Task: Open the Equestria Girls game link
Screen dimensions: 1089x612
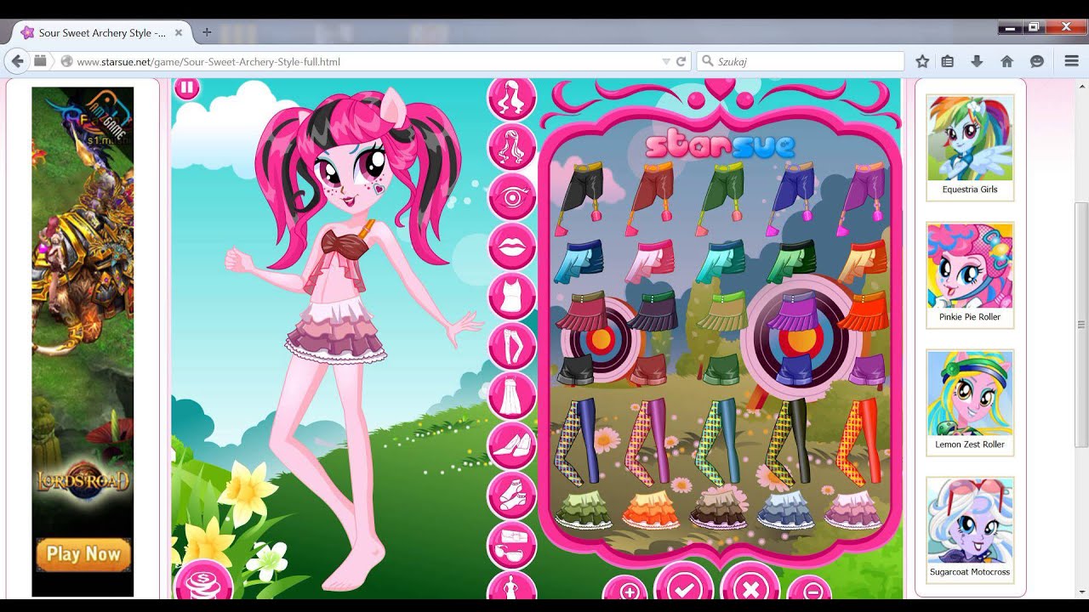Action: coord(970,148)
